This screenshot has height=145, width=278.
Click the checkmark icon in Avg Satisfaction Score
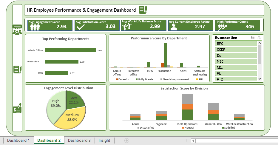81,27
